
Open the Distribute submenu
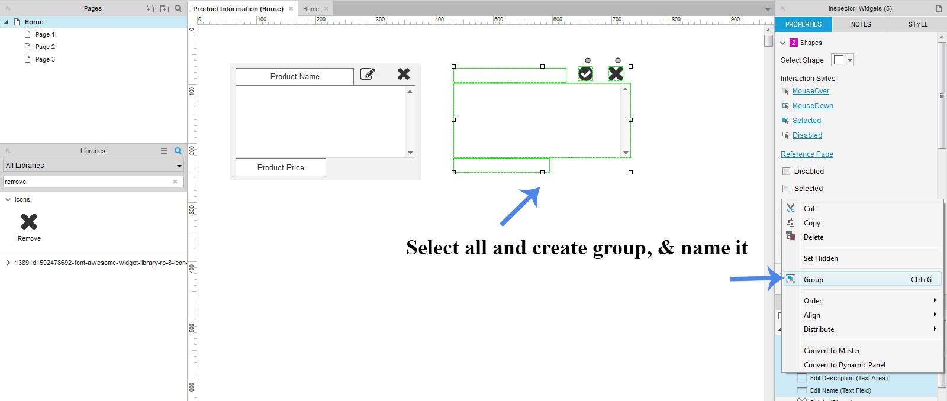click(863, 329)
